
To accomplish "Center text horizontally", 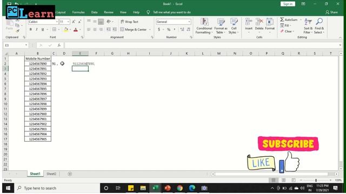I will (x=95, y=29).
